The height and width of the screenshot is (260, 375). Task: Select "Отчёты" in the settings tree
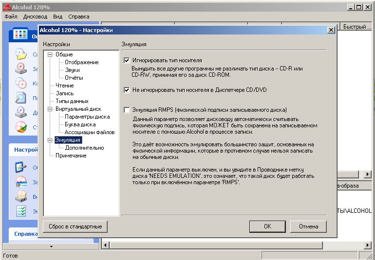click(74, 78)
